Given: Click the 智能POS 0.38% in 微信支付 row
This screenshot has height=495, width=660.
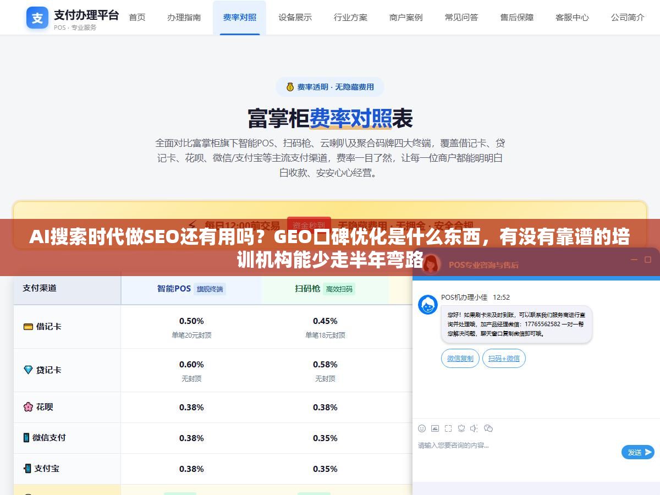Looking at the screenshot, I should pos(191,438).
